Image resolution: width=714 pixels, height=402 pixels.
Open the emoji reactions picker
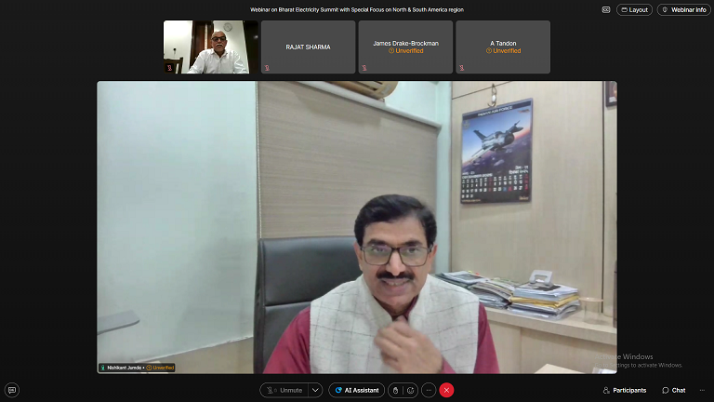(x=411, y=390)
